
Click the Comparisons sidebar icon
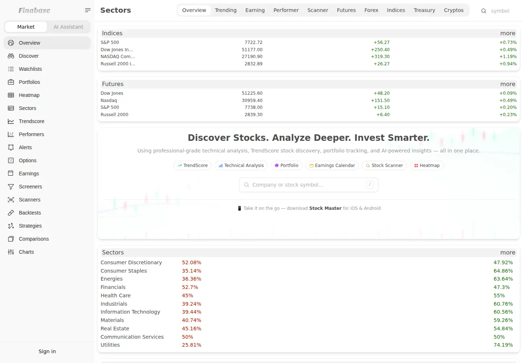tap(11, 239)
